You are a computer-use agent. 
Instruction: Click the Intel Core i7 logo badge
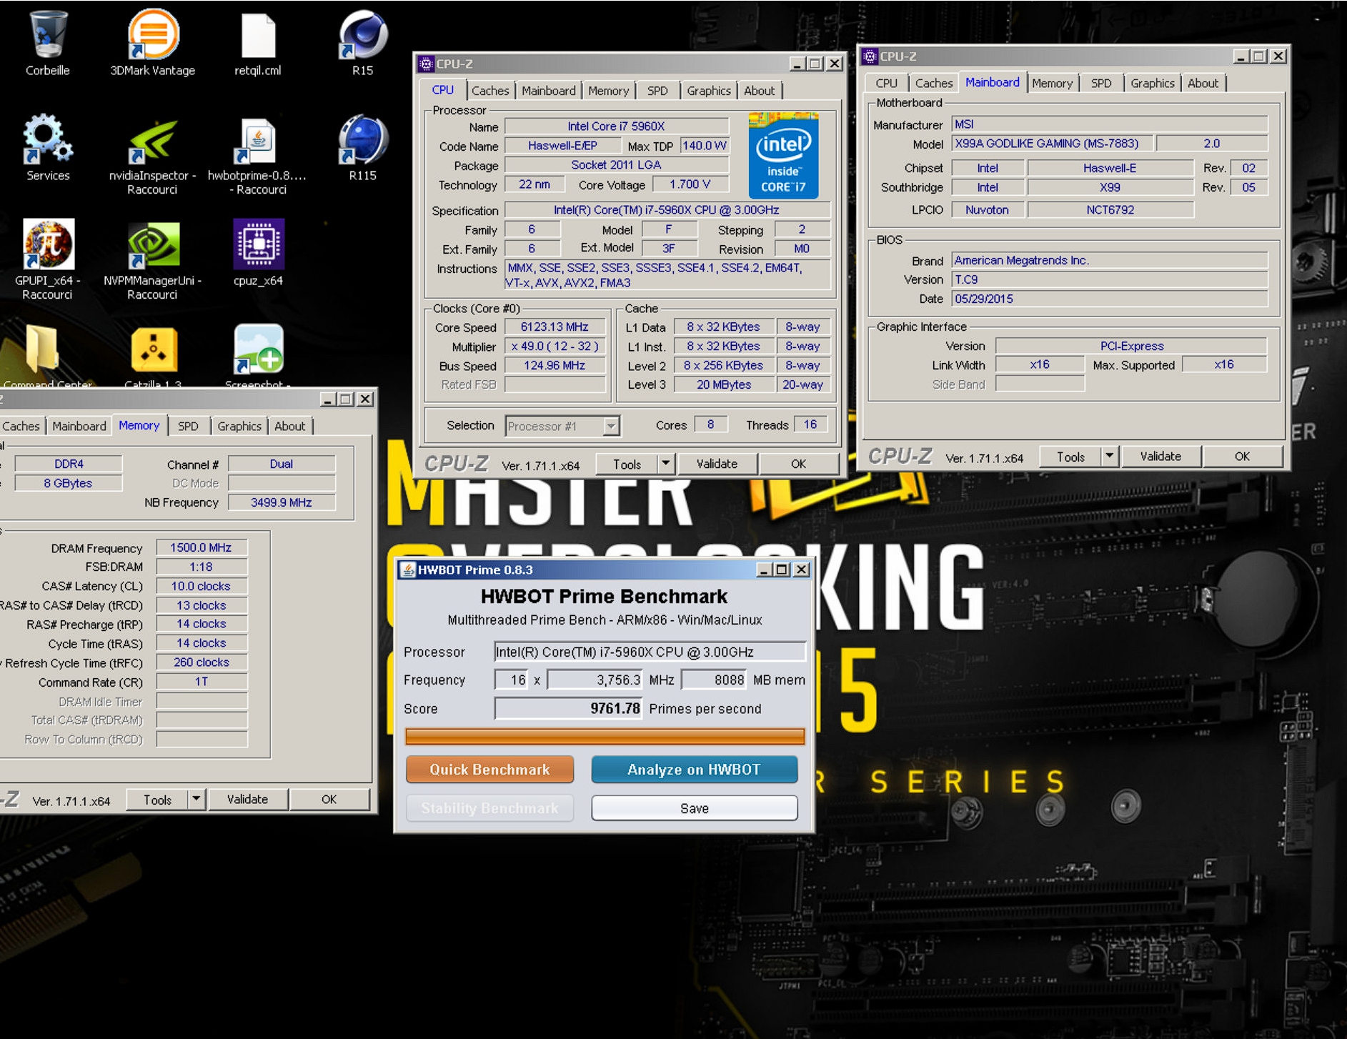(x=783, y=156)
